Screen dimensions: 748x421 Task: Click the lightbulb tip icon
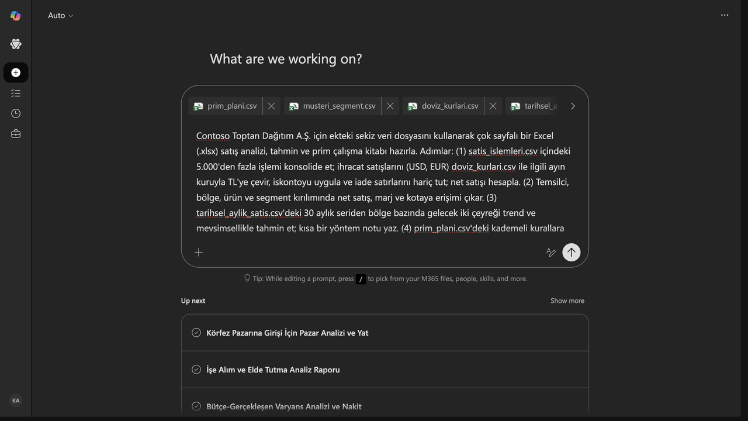click(x=247, y=278)
